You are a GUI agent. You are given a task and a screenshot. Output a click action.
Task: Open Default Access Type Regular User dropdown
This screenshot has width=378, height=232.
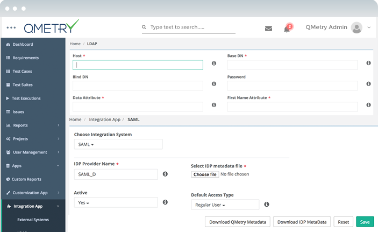click(x=225, y=205)
